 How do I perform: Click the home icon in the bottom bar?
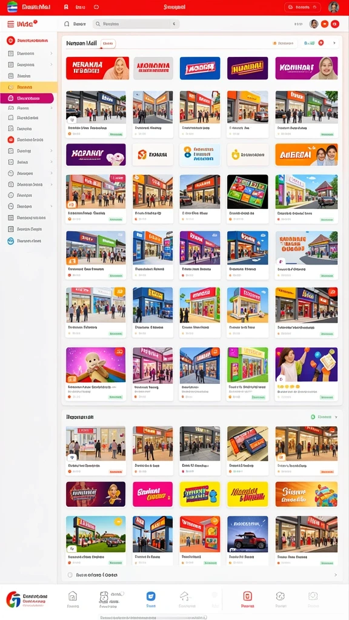73,596
